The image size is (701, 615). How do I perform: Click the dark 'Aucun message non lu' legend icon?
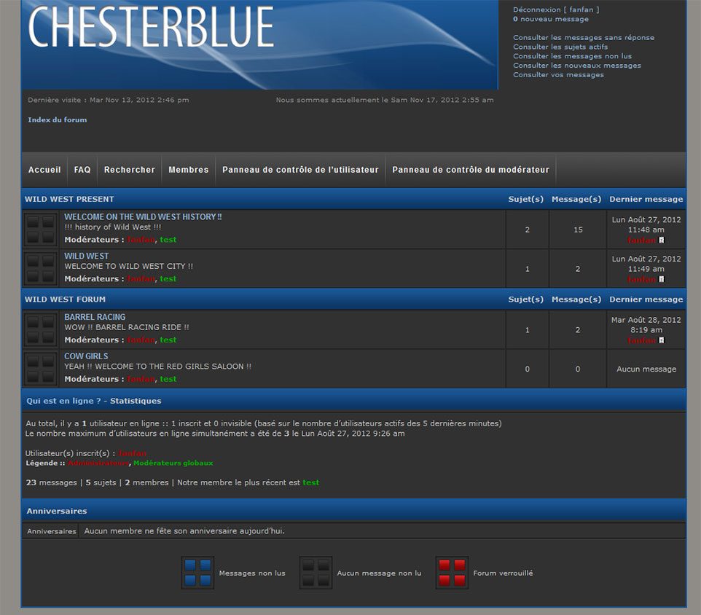316,573
